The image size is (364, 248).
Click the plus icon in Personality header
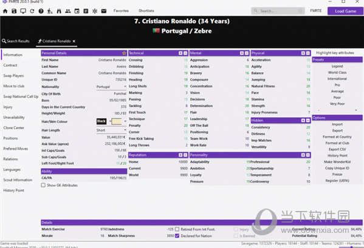(x=303, y=155)
